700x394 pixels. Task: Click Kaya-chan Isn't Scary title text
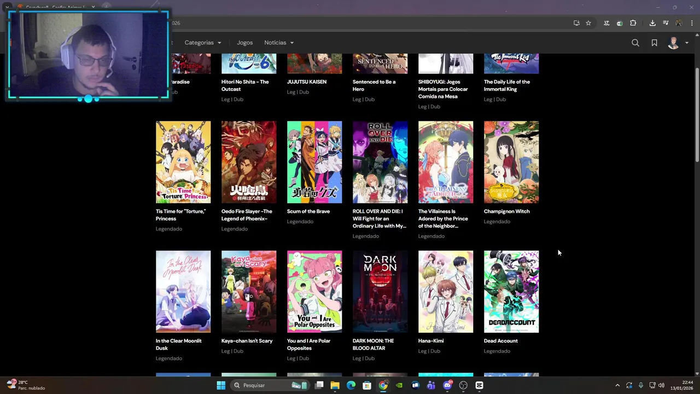pos(247,341)
